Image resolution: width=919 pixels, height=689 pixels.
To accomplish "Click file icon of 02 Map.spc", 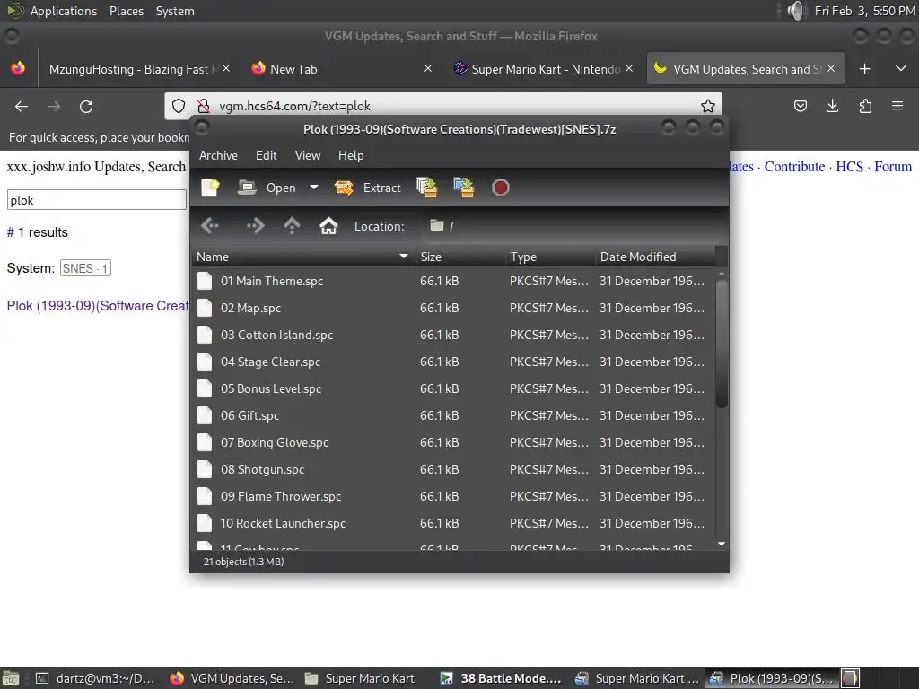I will point(205,309).
